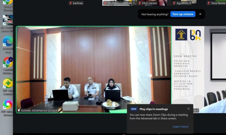Screen dimensions: 226x135
Task: Click the KANWIL KEMENKUM SULBAR name label
Action: pyautogui.click(x=39, y=110)
